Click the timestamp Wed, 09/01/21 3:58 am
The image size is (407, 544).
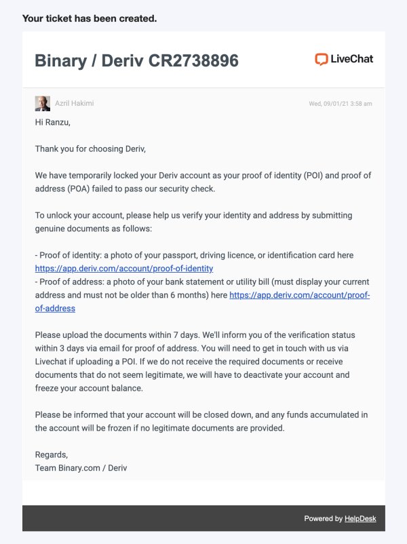coord(341,104)
